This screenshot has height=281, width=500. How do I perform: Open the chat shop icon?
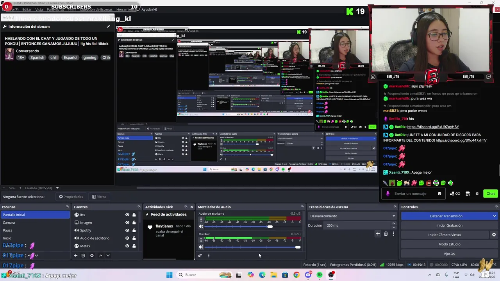468,194
